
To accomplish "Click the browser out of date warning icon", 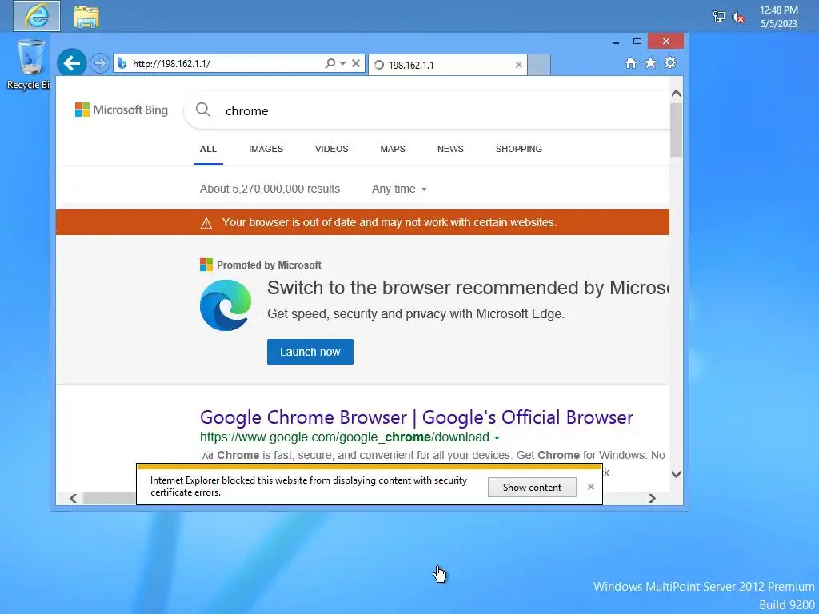I will [x=206, y=224].
